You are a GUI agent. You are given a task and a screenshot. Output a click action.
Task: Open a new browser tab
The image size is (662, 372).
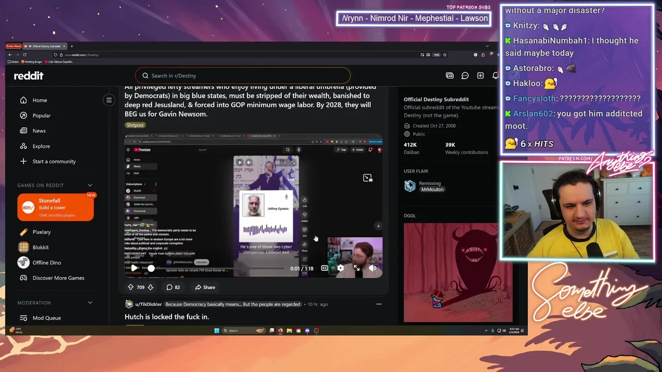(x=71, y=47)
